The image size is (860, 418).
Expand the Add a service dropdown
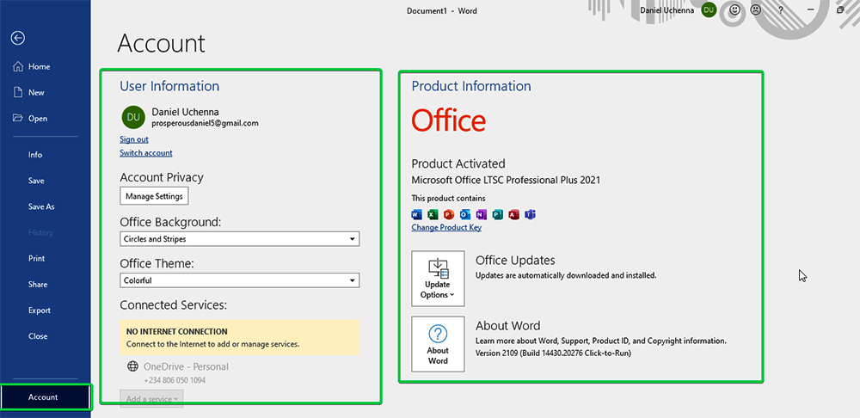pos(152,398)
